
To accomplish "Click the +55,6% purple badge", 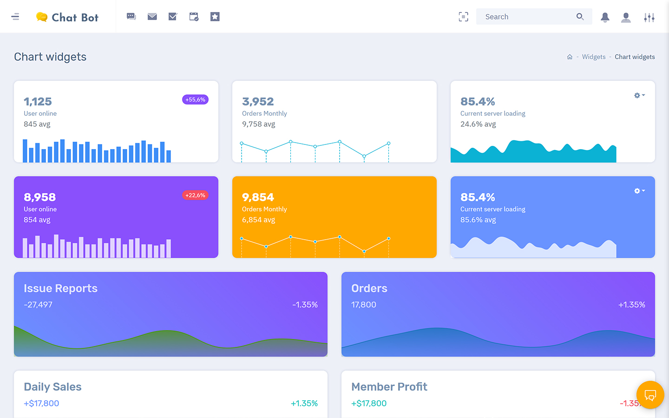I will [x=195, y=99].
